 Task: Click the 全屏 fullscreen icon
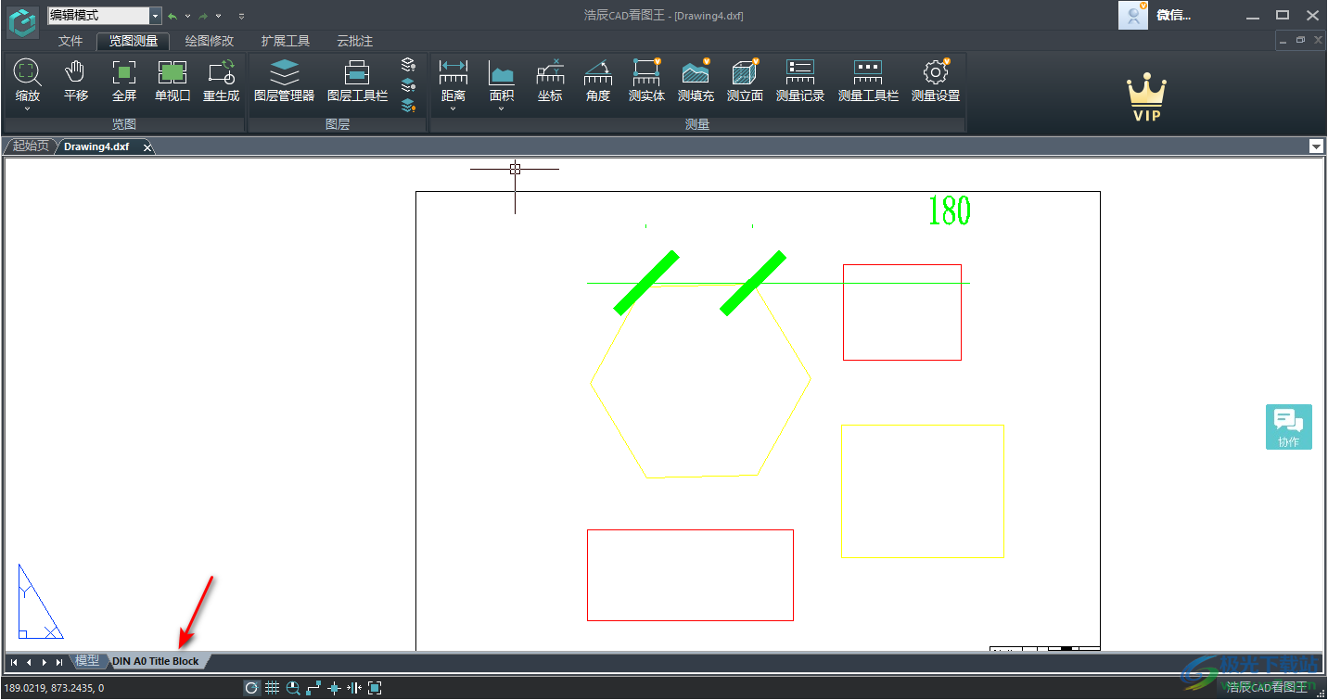coord(123,81)
